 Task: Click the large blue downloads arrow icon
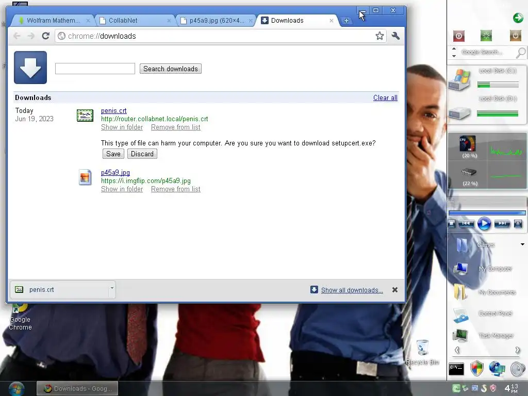click(30, 68)
